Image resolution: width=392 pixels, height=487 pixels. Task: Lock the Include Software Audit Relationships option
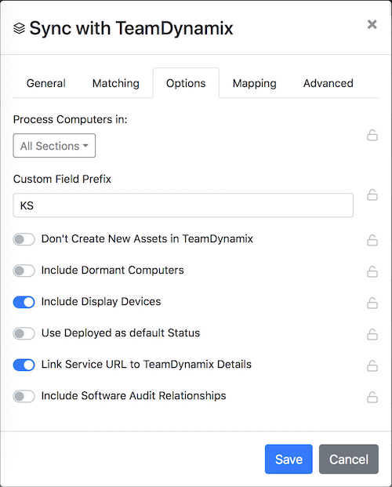pos(372,397)
